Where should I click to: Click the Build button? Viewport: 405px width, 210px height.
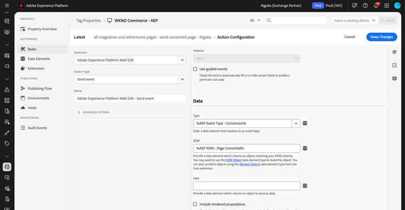(388, 21)
